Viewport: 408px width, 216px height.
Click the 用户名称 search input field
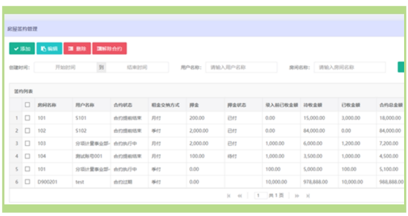pyautogui.click(x=241, y=67)
